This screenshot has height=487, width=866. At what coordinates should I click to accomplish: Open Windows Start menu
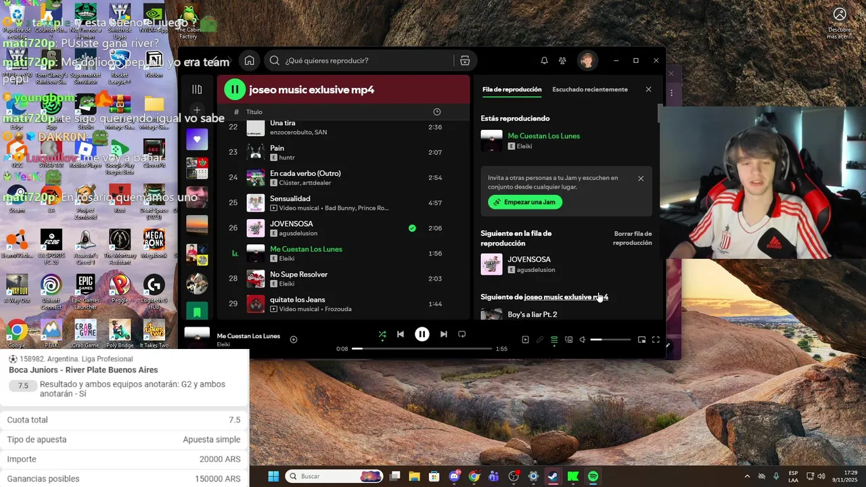click(273, 476)
